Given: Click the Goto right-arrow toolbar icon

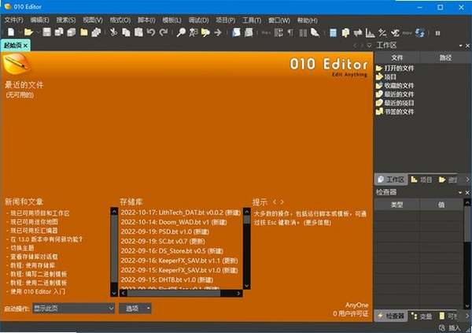Looking at the screenshot, I should (x=218, y=32).
